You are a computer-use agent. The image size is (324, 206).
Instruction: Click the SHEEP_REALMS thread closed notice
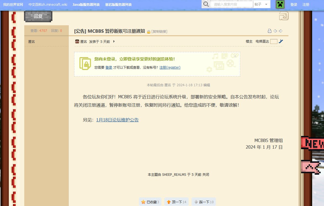coord(178,174)
